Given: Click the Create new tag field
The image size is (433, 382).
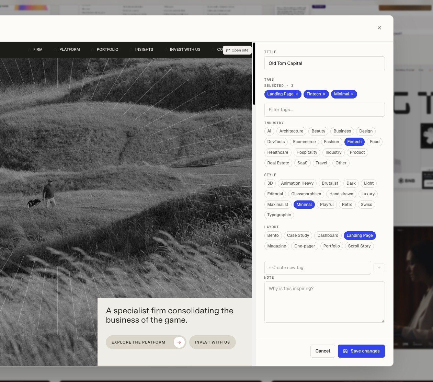Looking at the screenshot, I should (318, 268).
